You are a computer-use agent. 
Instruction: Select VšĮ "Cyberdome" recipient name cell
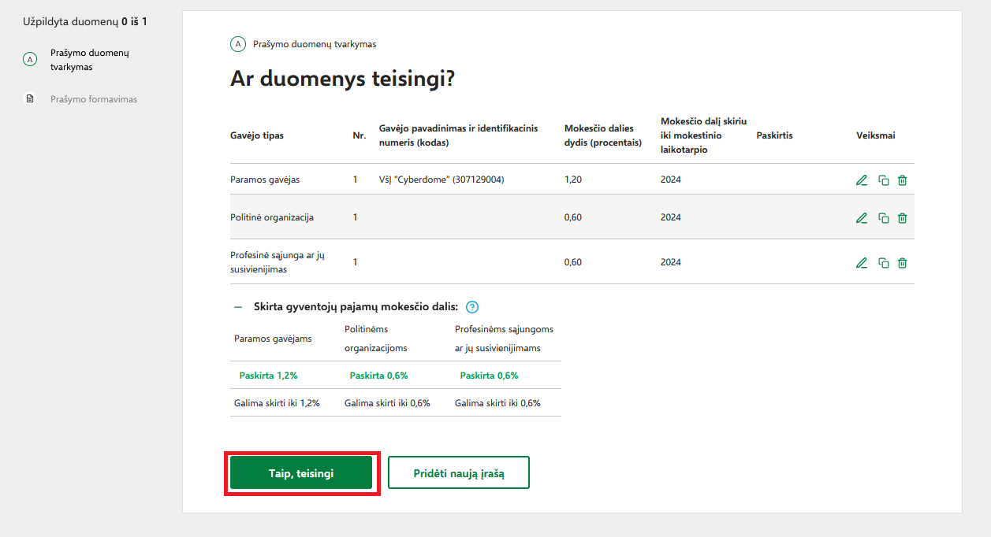click(x=441, y=180)
